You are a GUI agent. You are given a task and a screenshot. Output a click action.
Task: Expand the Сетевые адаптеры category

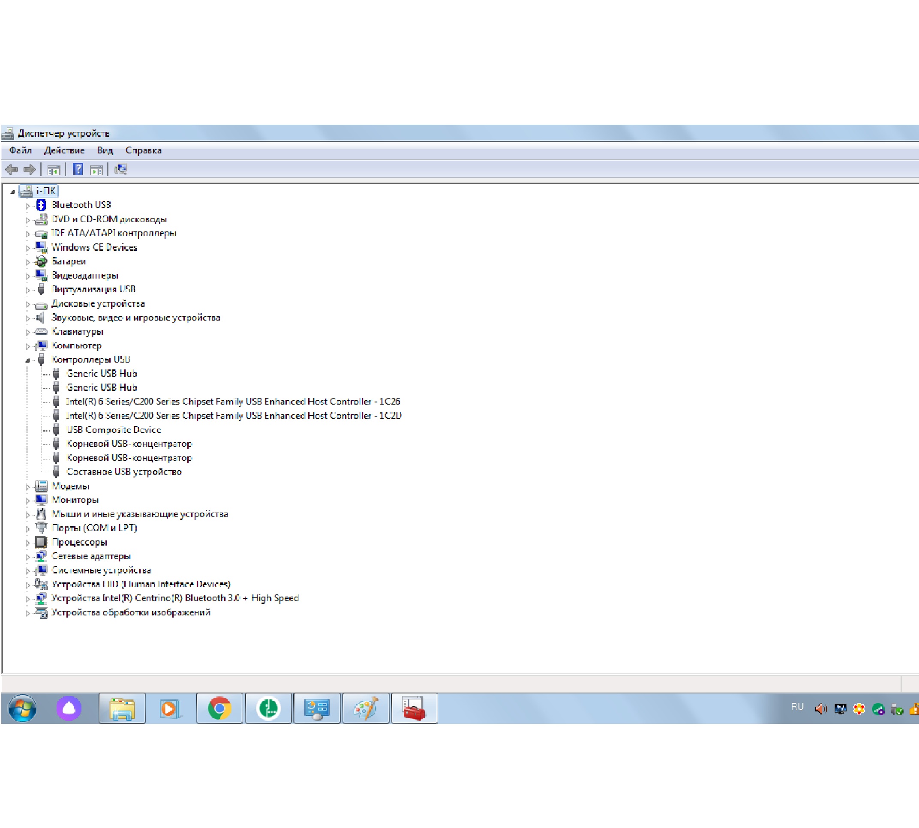tap(27, 557)
